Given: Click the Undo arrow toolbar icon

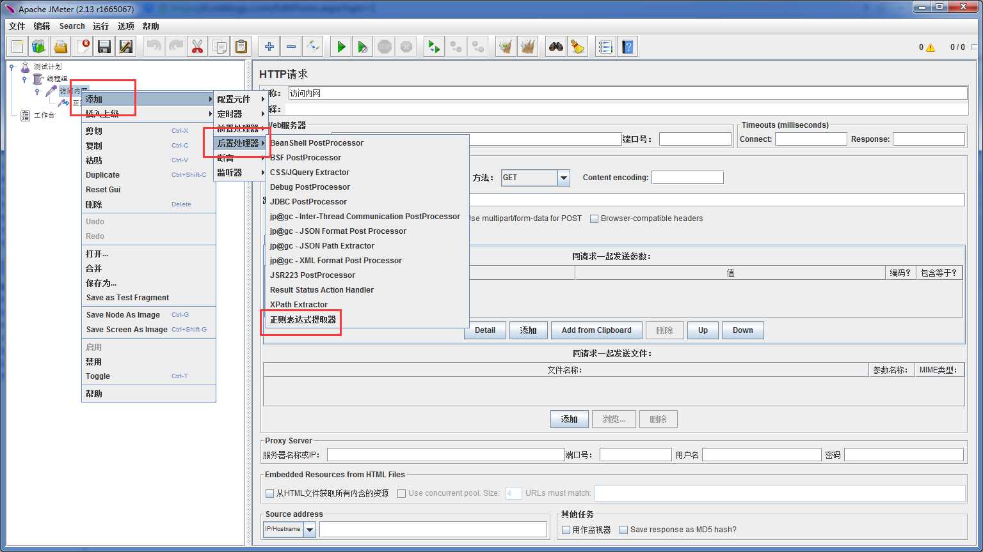Looking at the screenshot, I should coord(154,47).
